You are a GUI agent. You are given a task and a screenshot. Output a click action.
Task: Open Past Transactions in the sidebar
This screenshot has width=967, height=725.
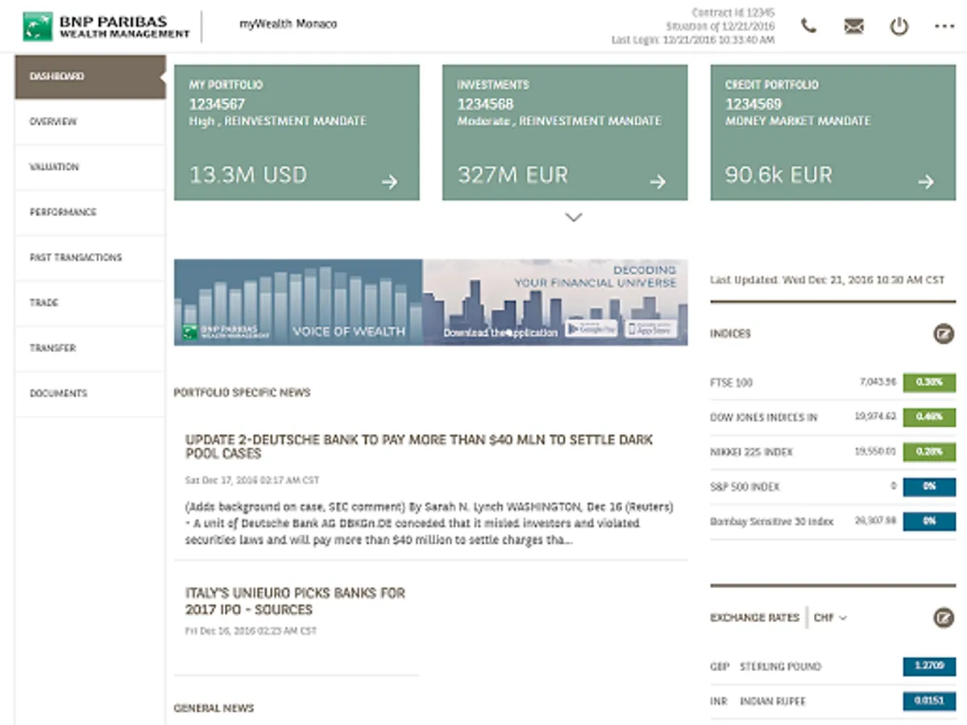89,258
